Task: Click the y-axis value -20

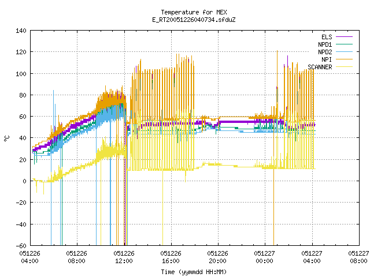Action: click(21, 203)
